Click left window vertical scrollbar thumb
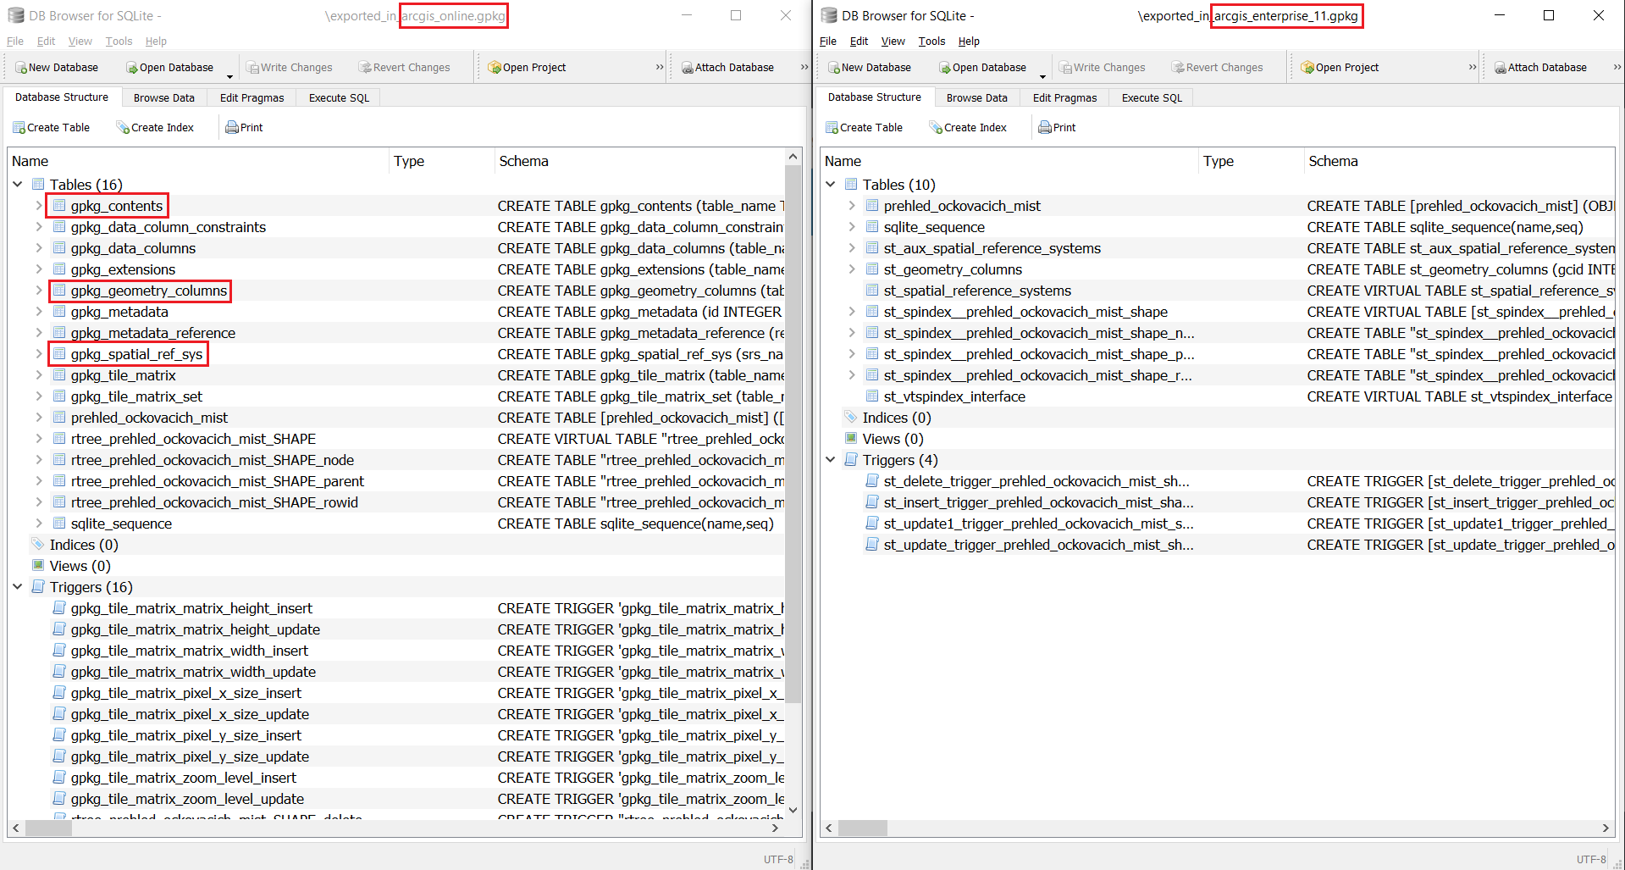Image resolution: width=1625 pixels, height=870 pixels. (793, 435)
